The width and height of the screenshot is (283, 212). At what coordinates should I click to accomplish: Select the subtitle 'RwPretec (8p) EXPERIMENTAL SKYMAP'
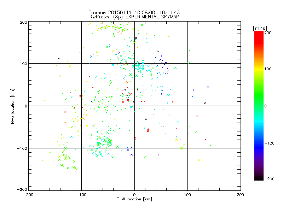tap(134, 17)
